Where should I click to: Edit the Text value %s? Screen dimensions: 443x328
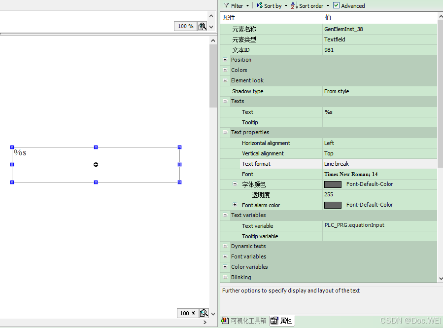[379, 112]
